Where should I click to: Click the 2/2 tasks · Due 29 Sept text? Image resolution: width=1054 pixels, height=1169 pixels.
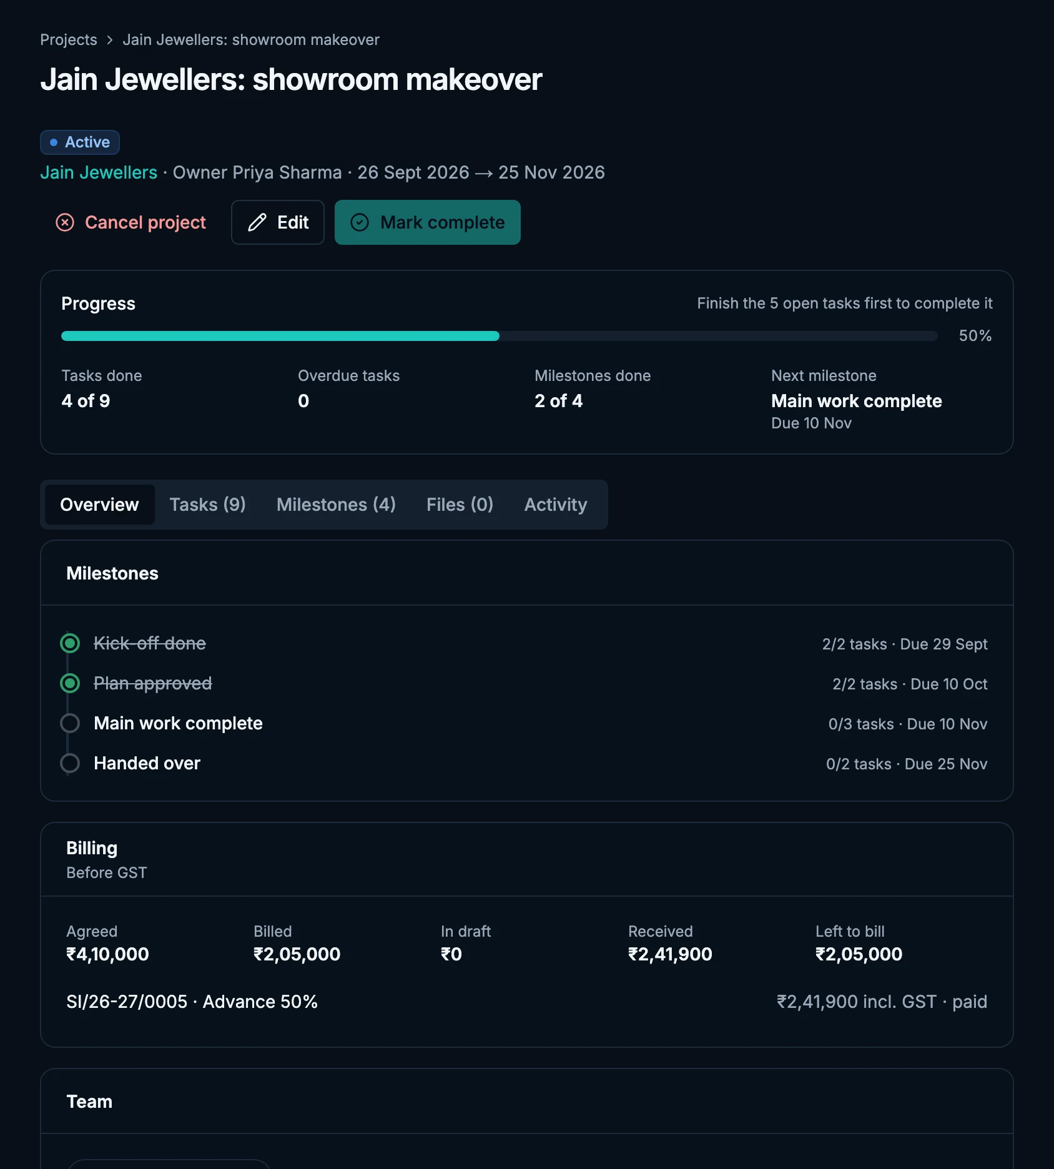pos(905,644)
